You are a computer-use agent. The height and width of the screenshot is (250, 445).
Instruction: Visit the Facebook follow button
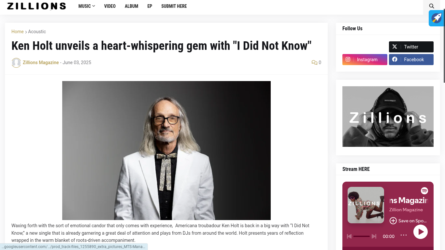pos(411,60)
